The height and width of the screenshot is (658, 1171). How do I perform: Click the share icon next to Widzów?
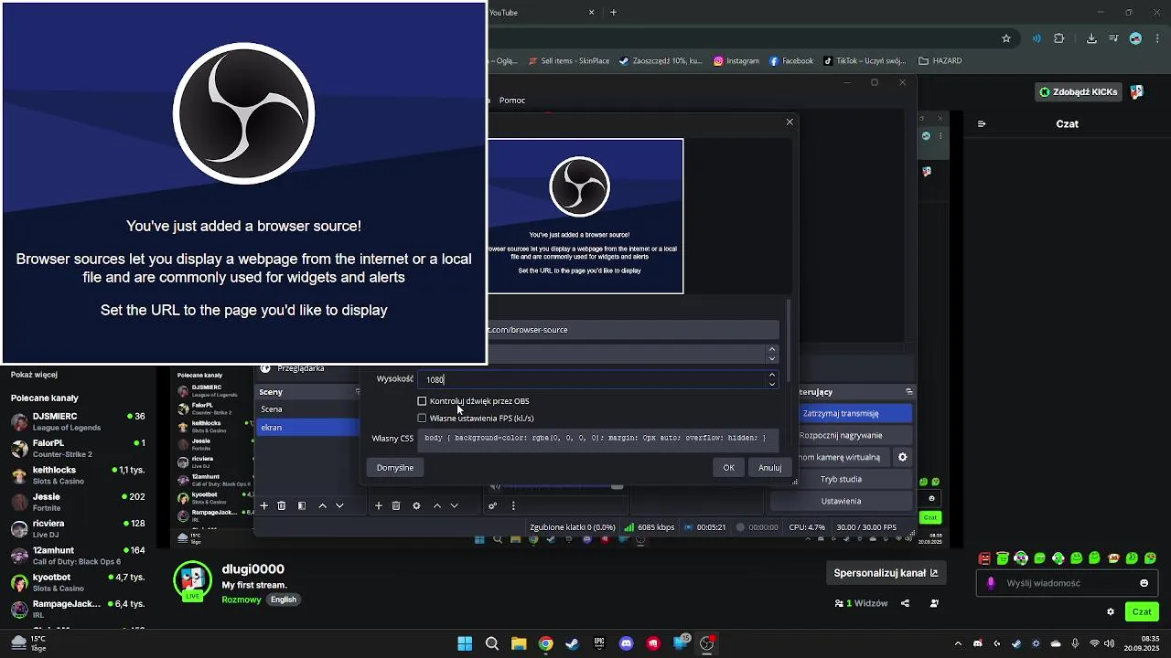point(905,603)
